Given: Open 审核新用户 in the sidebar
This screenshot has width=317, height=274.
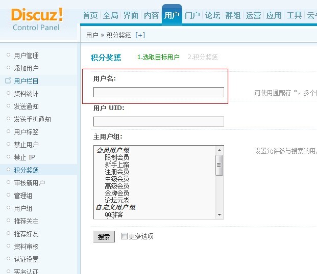Looking at the screenshot, I should [29, 183].
